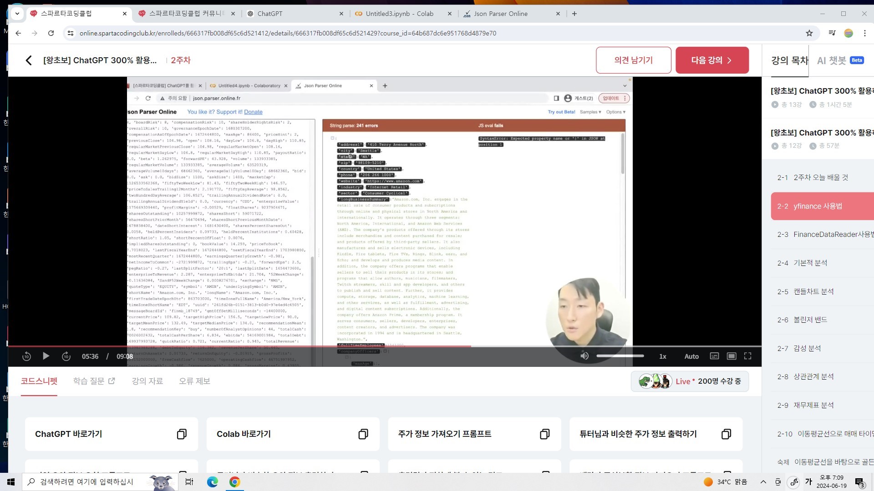The width and height of the screenshot is (874, 491).
Task: Expand the course section with 총 13강
Action: (x=822, y=97)
